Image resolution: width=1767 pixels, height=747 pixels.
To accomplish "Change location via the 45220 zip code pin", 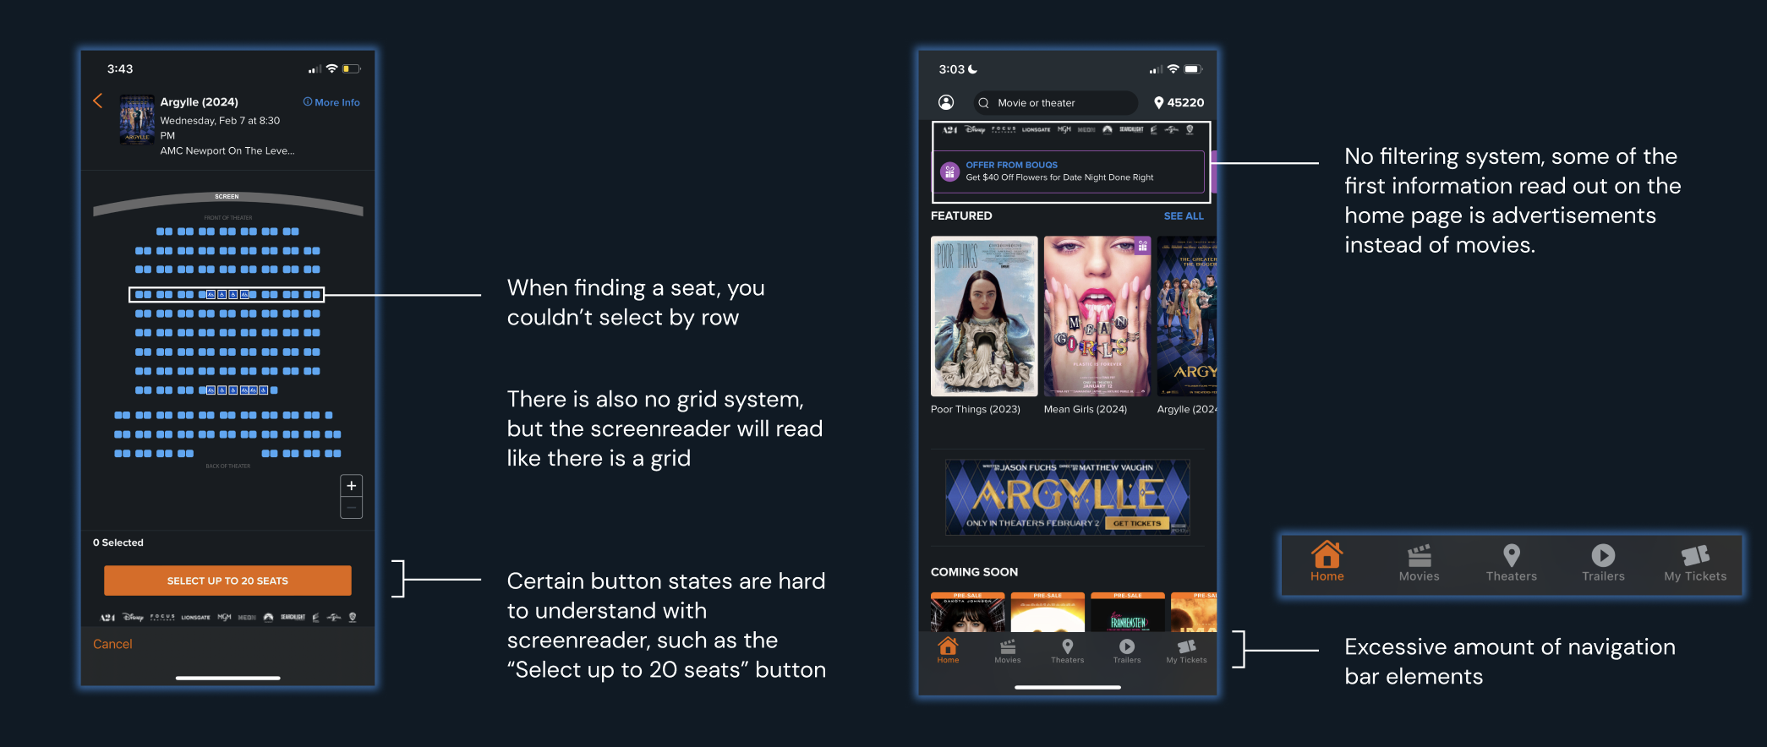I will tap(1179, 102).
